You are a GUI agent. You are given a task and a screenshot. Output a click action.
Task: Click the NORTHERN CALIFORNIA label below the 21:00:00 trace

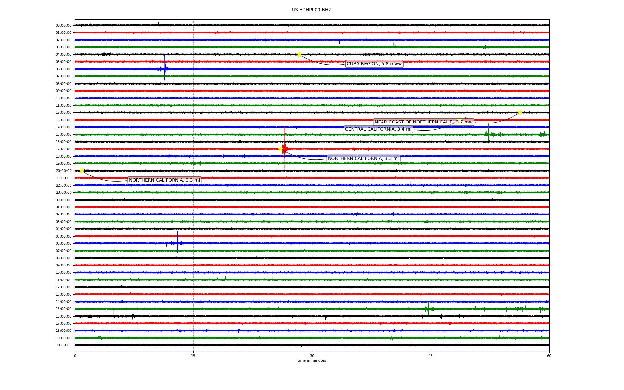(164, 180)
